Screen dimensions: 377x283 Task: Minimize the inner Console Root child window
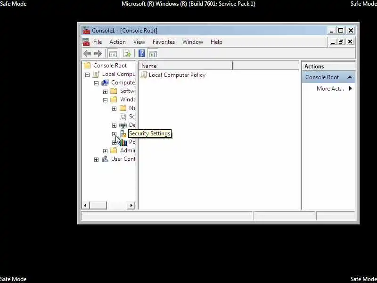(333, 42)
